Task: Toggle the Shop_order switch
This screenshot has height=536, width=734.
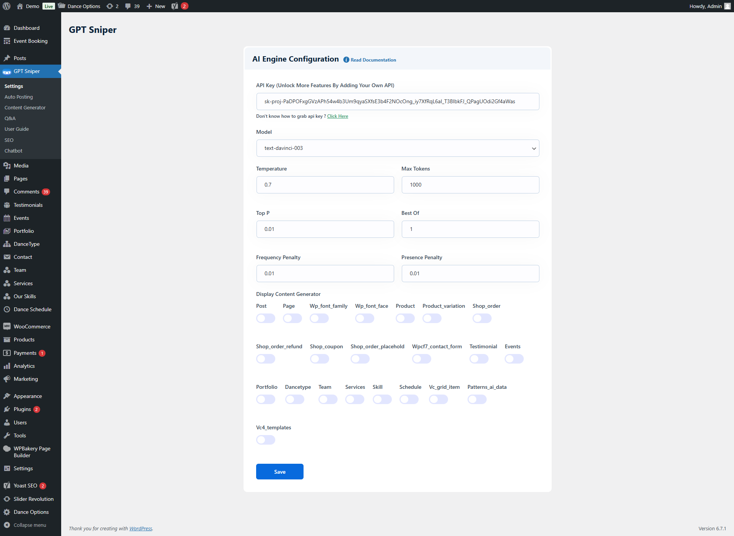Action: click(482, 318)
